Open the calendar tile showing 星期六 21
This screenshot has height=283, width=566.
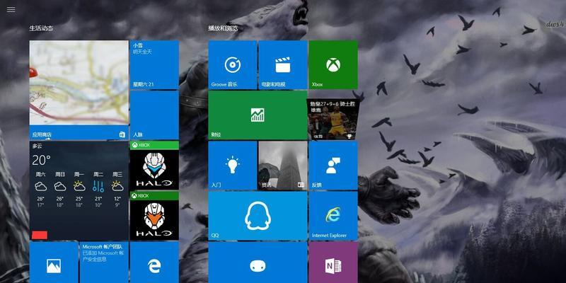tap(154, 64)
